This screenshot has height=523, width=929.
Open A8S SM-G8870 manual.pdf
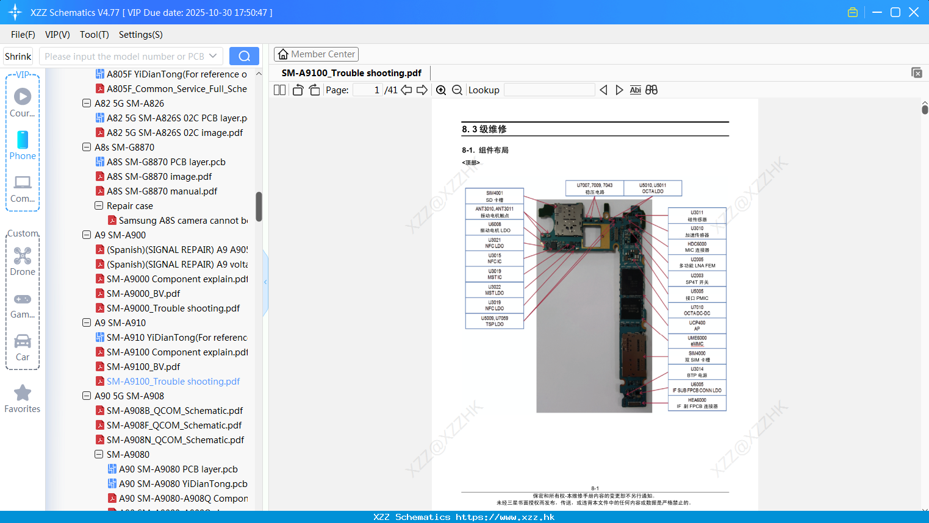156,191
